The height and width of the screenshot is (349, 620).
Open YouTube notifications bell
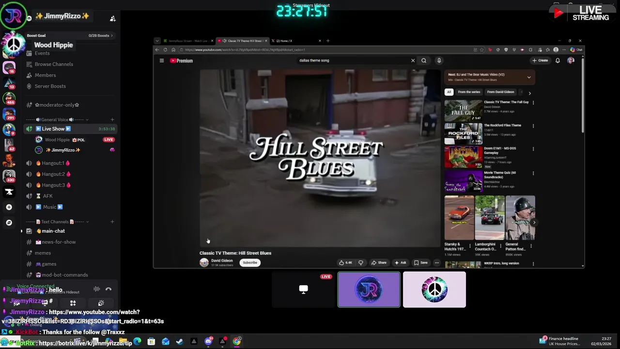tap(558, 61)
